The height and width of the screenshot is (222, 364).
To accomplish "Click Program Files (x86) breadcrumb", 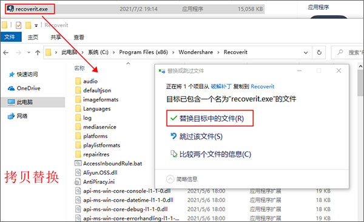I will [143, 52].
